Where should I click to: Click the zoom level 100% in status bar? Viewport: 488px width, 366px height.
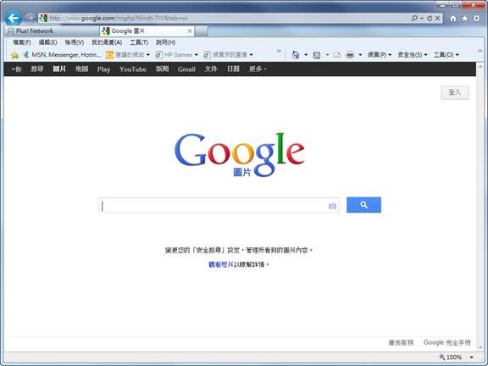(x=454, y=358)
